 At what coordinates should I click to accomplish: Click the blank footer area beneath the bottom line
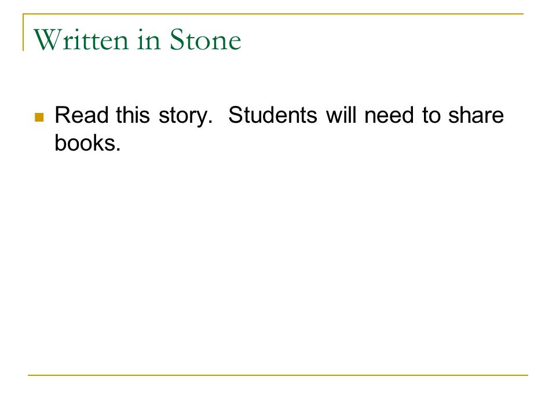pos(277,396)
